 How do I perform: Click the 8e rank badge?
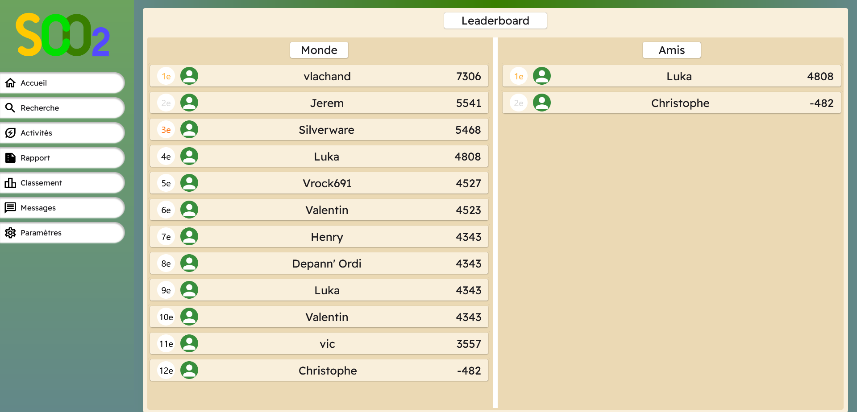pos(166,264)
